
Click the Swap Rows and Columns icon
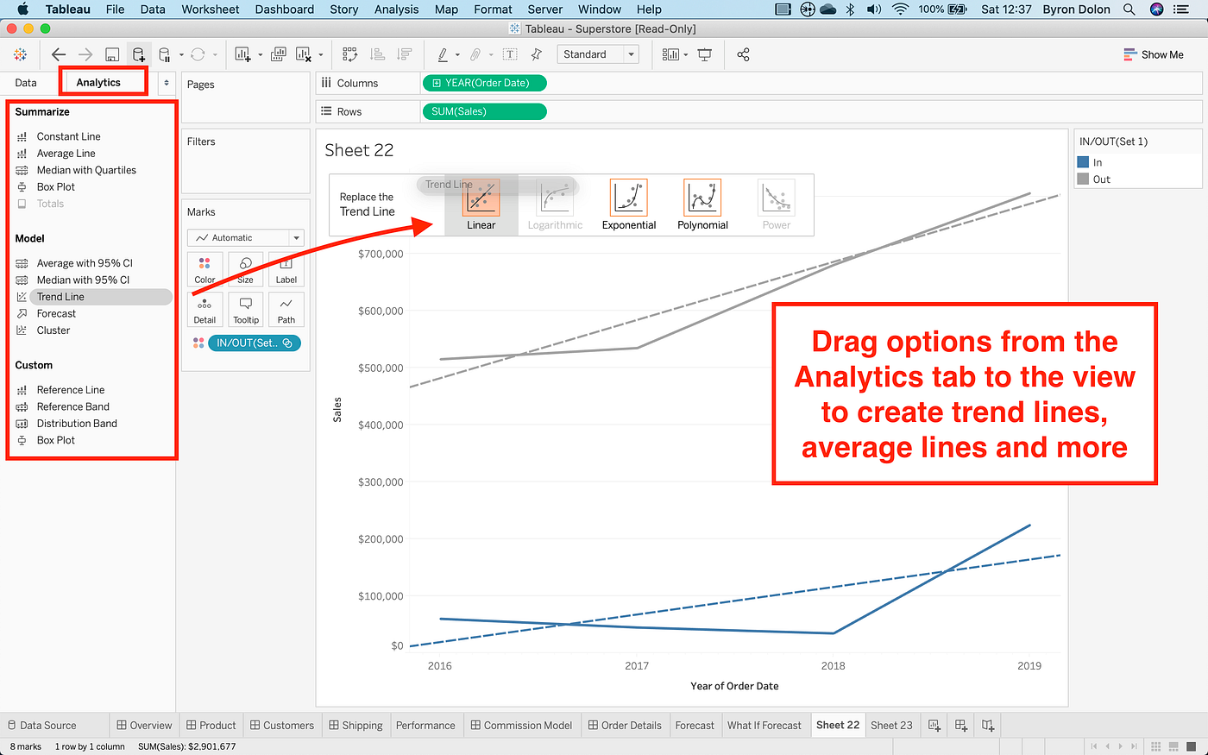pos(349,54)
